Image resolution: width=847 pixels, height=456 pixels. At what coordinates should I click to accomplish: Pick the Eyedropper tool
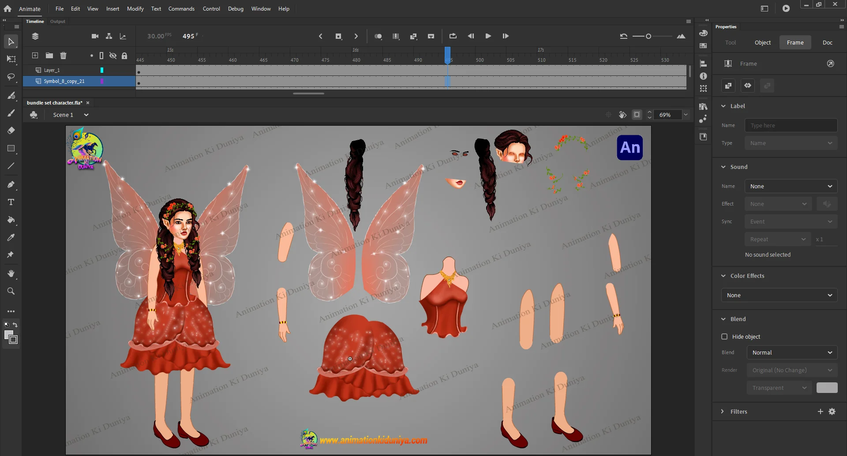pyautogui.click(x=11, y=237)
